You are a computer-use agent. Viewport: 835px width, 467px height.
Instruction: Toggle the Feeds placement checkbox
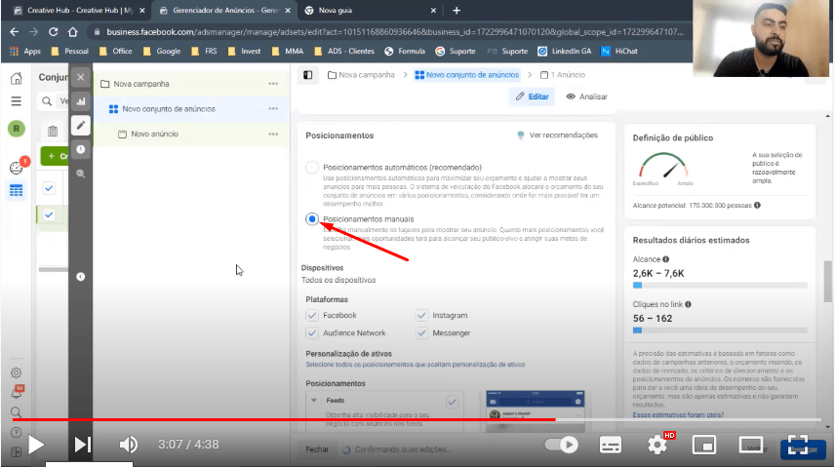click(x=452, y=402)
